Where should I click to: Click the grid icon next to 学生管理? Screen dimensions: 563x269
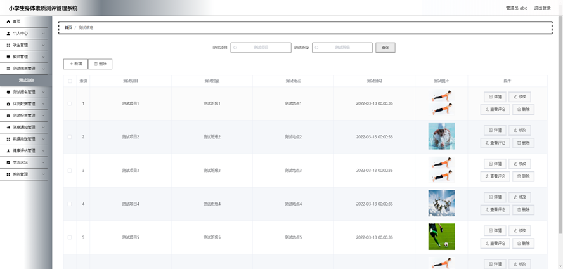pos(8,45)
